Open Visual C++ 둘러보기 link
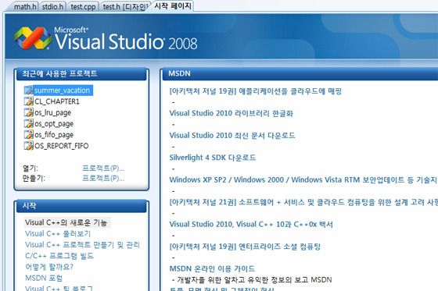This screenshot has height=291, width=438. [58, 233]
